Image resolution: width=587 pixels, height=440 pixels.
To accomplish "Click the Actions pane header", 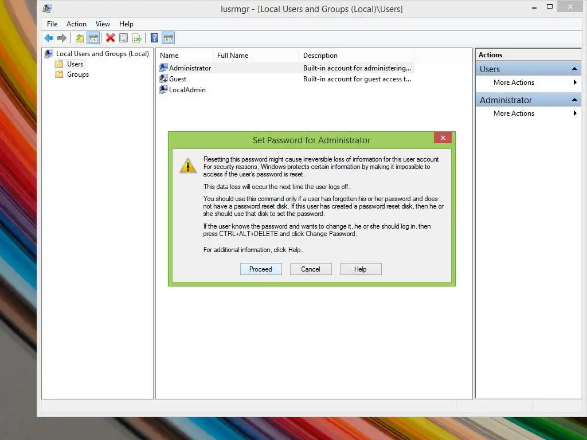I will pyautogui.click(x=528, y=54).
